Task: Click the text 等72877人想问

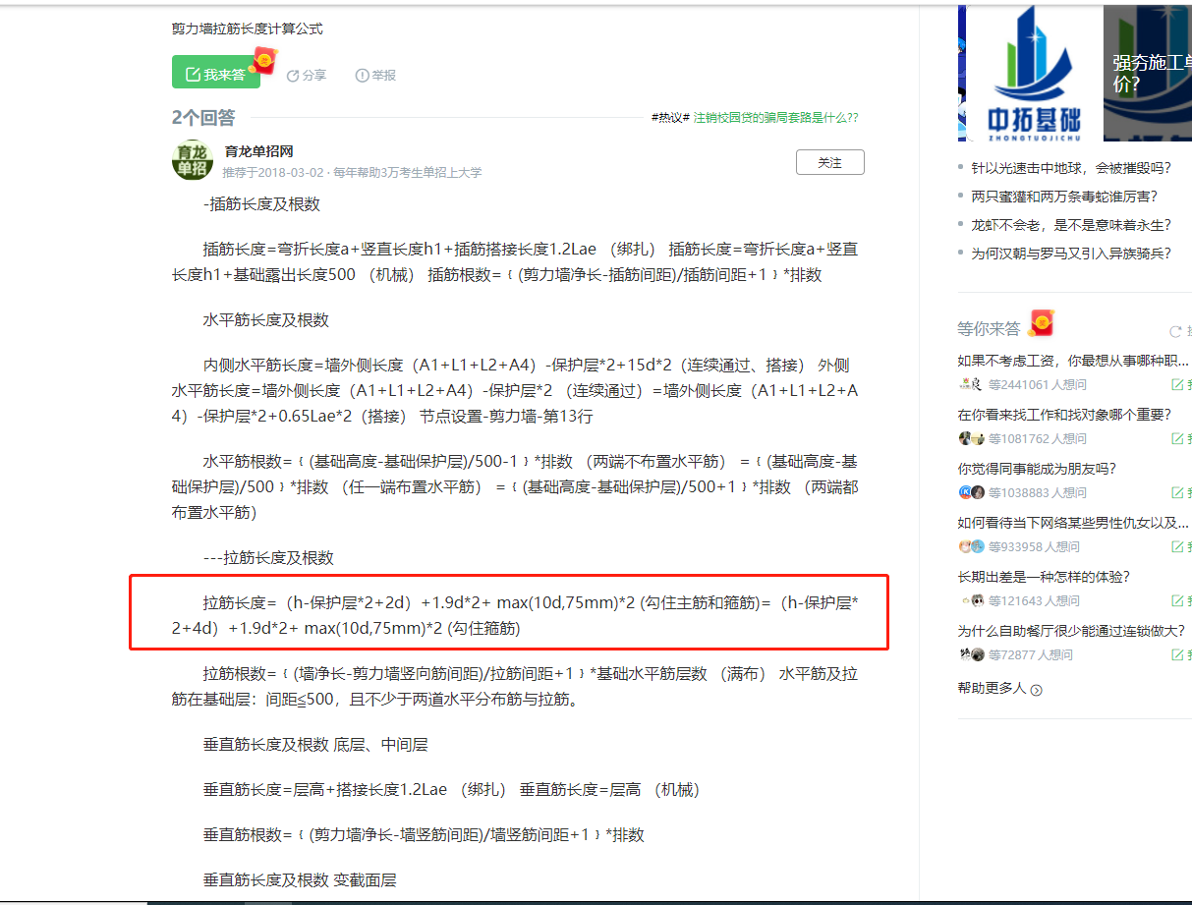Action: (1031, 655)
